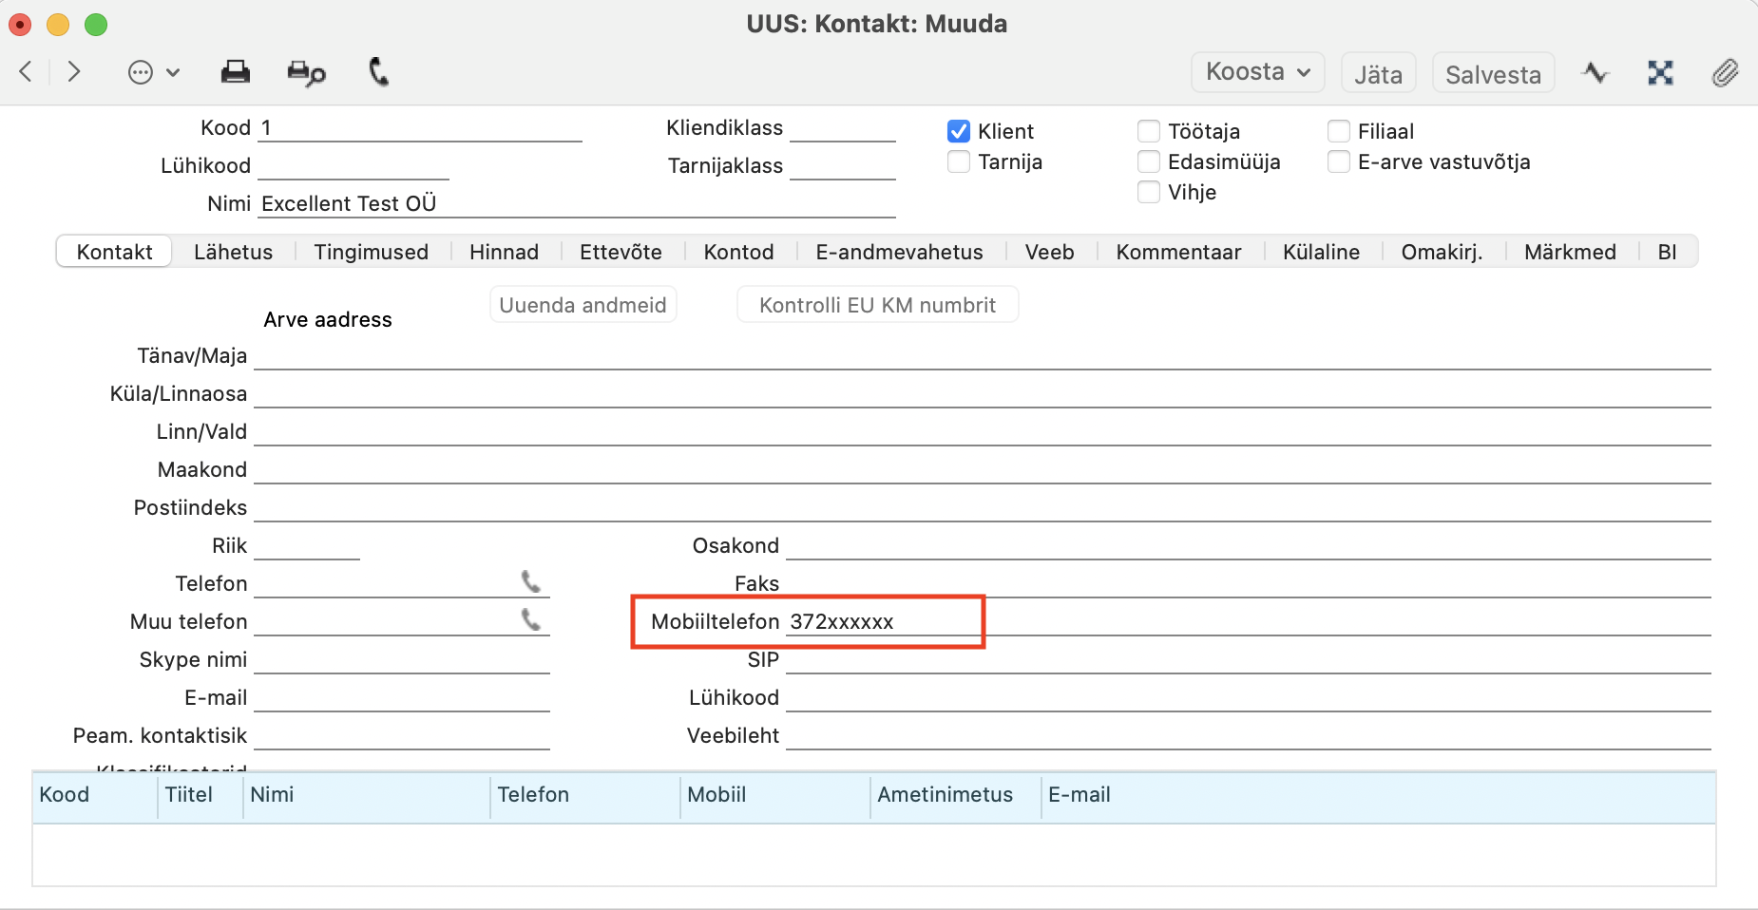
Task: Switch to the Kontakt tab
Action: pos(114,252)
